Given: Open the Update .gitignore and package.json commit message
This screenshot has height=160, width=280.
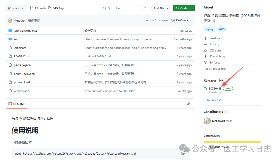Looking at the screenshot, I should click(x=125, y=48).
